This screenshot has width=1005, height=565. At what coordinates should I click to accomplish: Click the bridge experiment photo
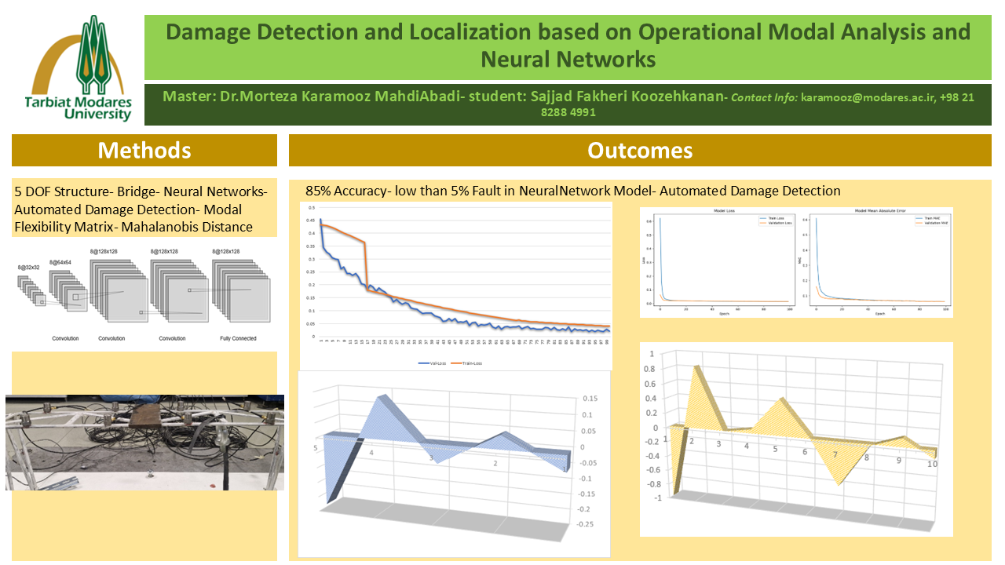tap(144, 442)
